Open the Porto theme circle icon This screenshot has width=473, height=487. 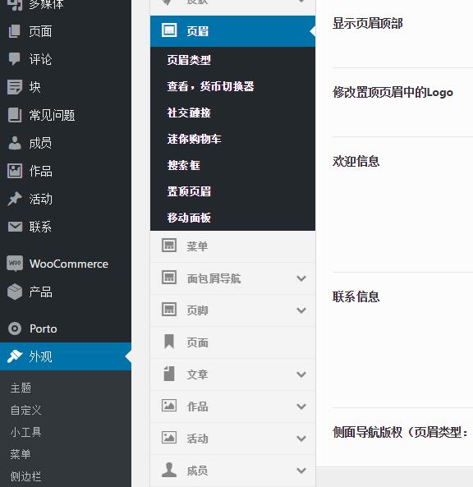click(x=15, y=328)
